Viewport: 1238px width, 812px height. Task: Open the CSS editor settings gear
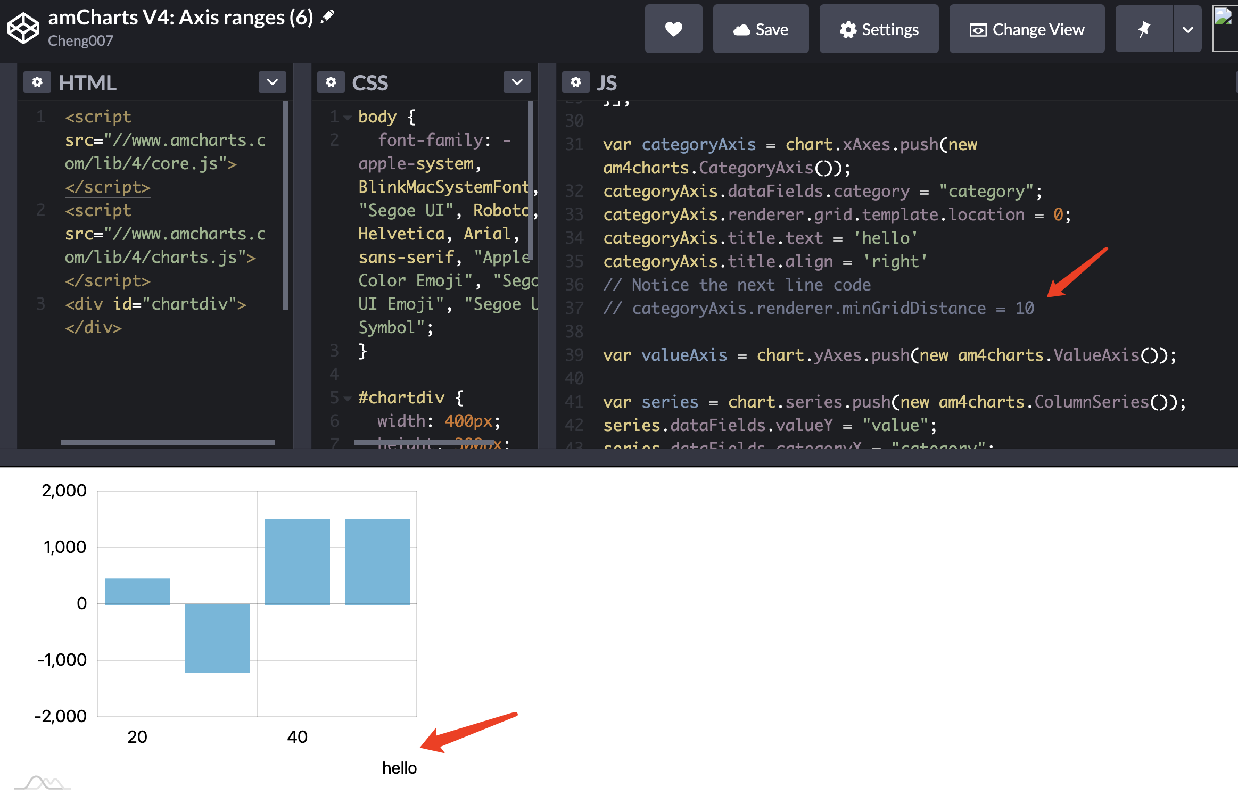coord(331,82)
